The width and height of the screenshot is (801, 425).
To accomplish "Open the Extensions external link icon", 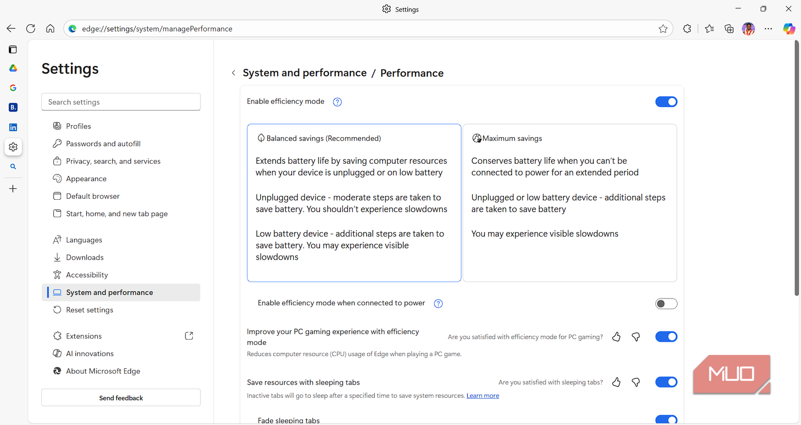I will [x=189, y=336].
